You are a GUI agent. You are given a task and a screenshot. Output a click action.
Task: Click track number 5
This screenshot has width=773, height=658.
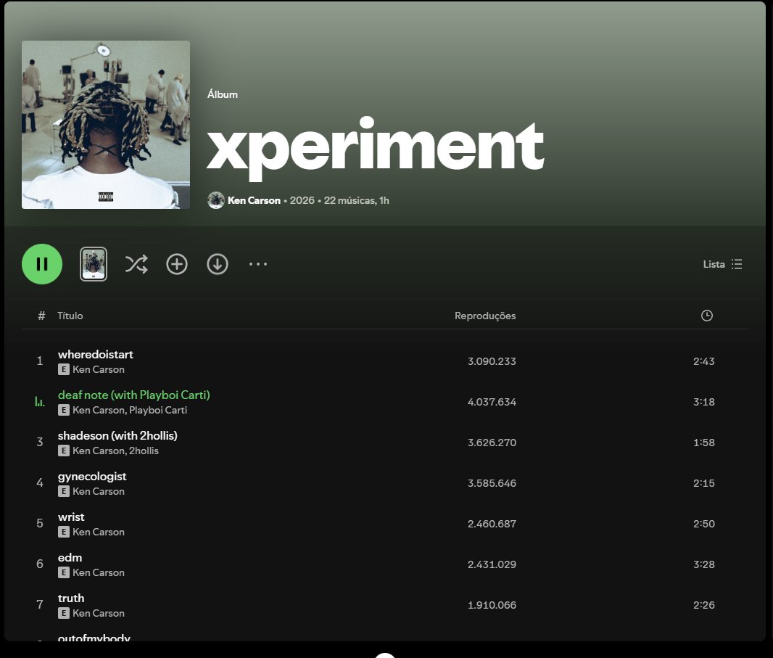tap(40, 523)
